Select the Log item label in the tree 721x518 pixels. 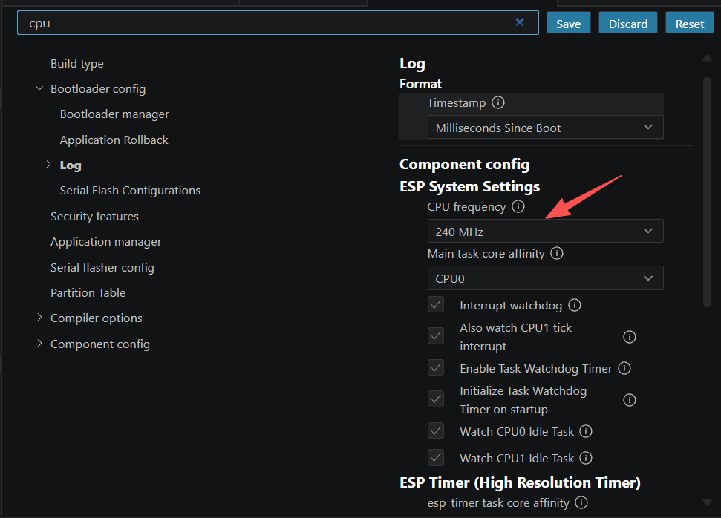tap(71, 165)
